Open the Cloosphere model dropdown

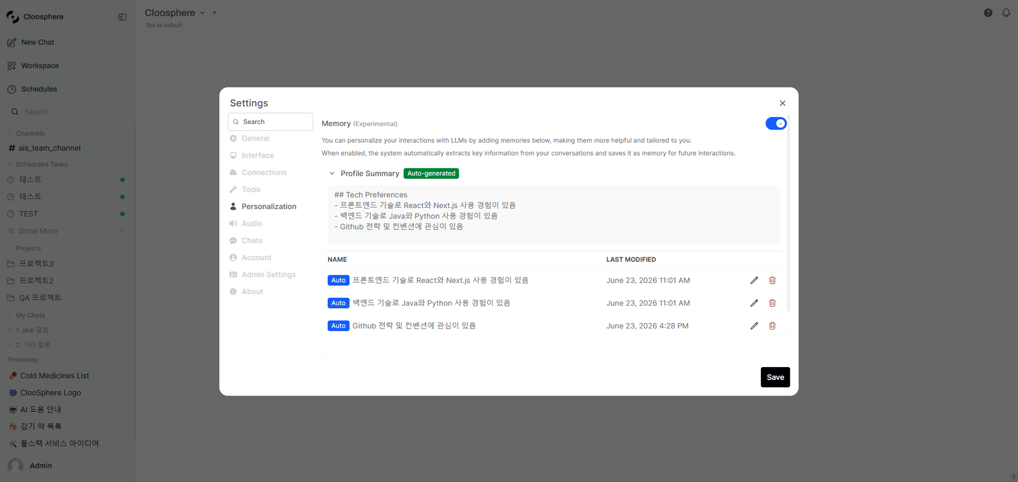coord(175,13)
